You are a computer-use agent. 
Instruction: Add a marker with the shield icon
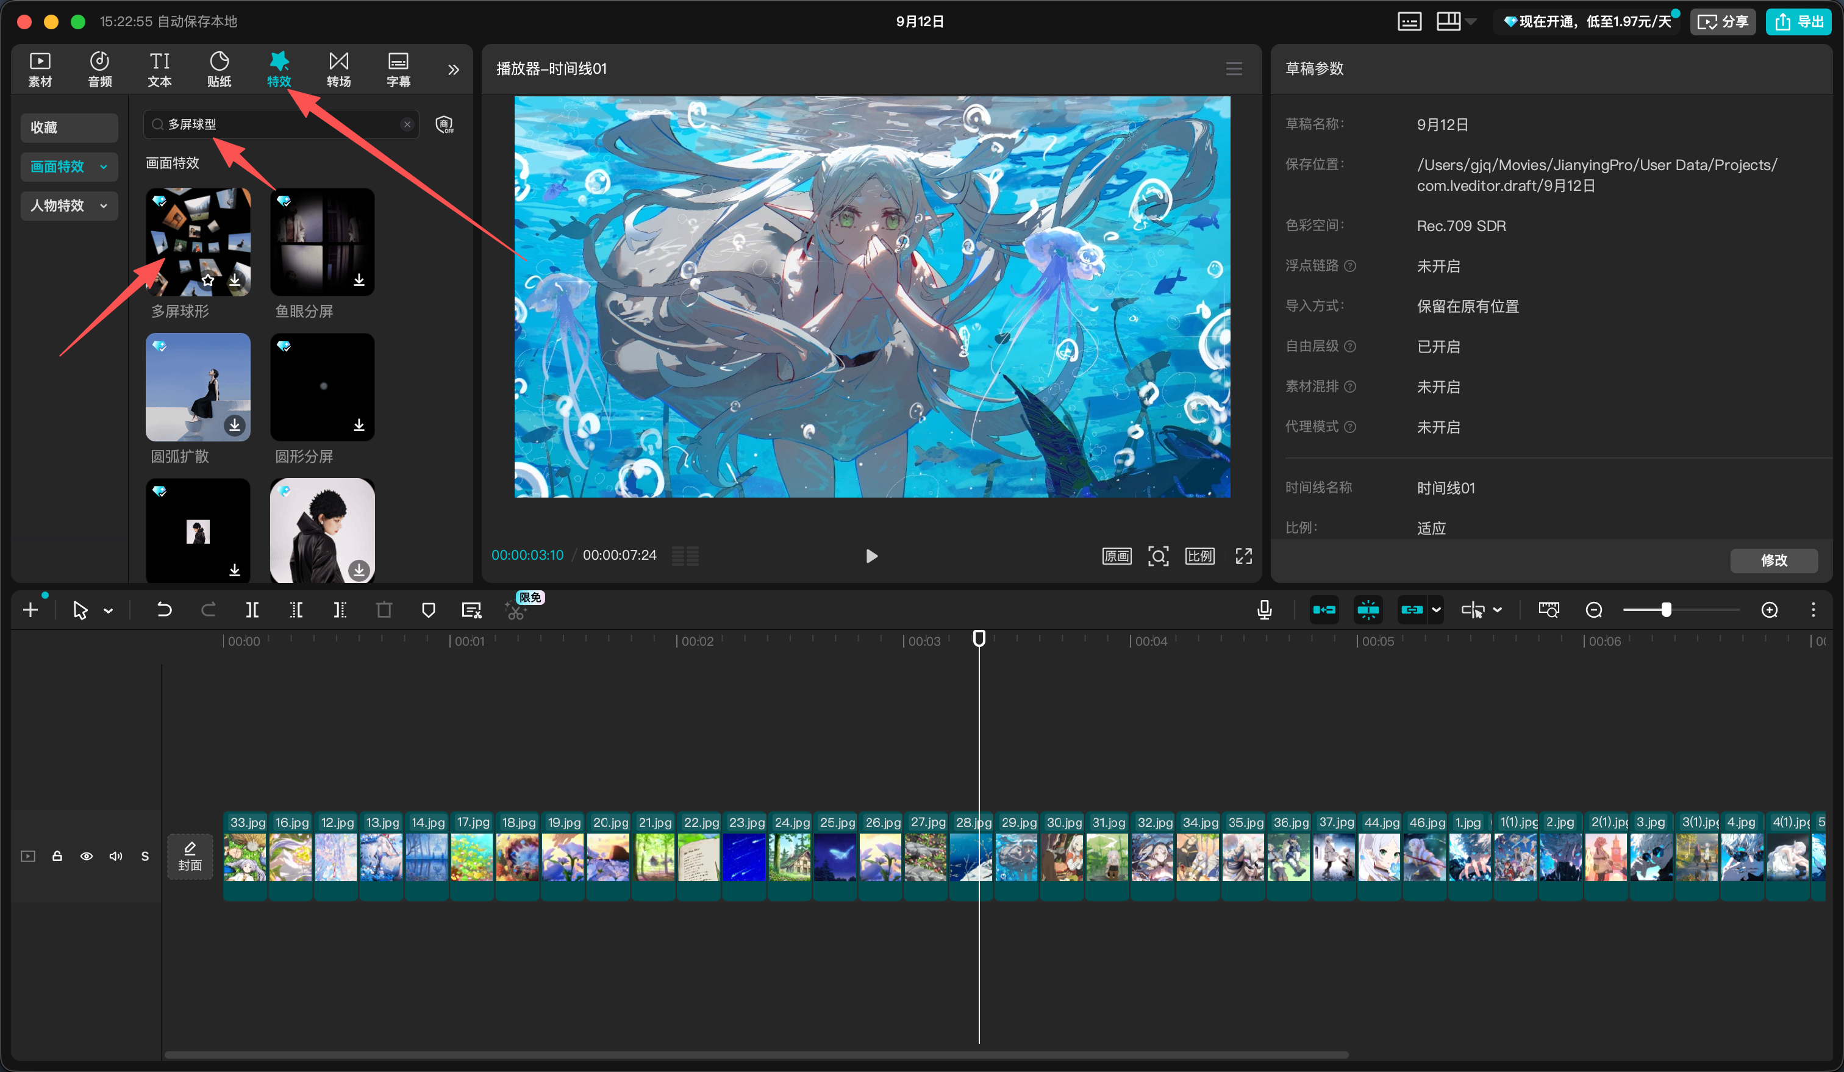tap(429, 610)
